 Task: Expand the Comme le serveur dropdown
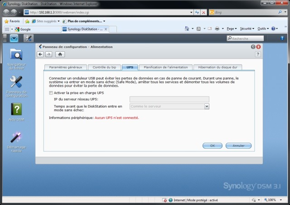coord(206,106)
